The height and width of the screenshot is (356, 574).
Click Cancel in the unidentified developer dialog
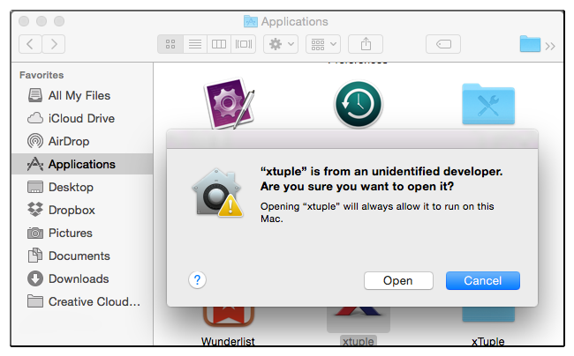pos(482,280)
